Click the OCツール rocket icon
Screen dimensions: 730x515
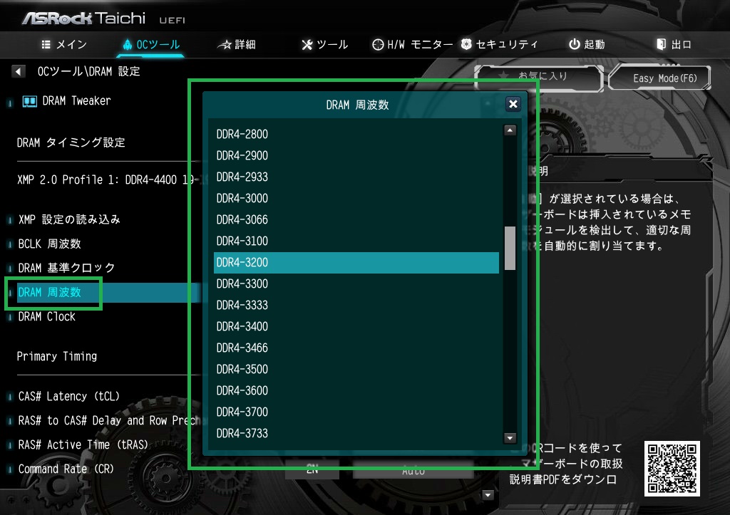tap(127, 45)
